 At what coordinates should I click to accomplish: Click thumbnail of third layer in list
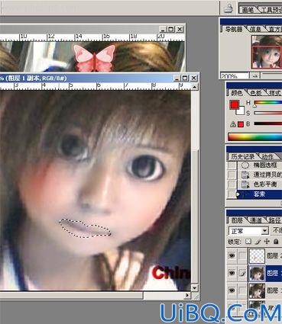pos(257,290)
